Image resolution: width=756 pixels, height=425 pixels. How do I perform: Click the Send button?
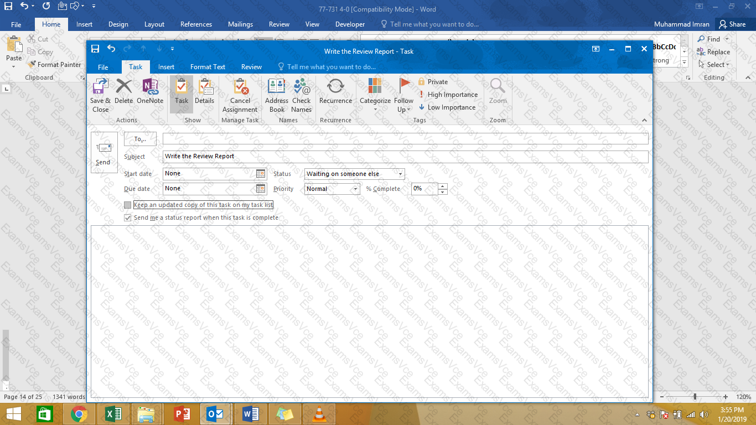103,153
